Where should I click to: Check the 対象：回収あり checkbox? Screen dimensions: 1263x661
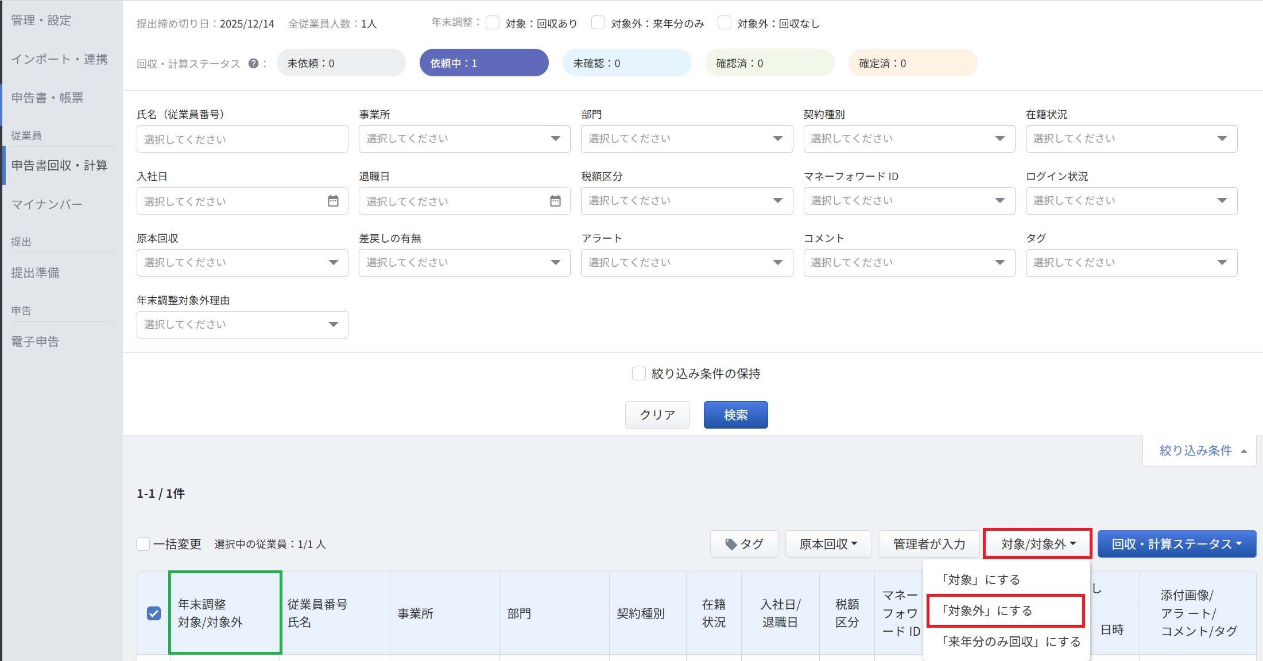(493, 23)
